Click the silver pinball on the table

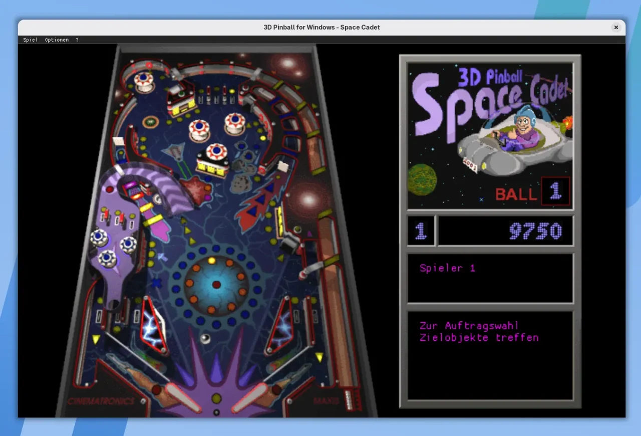pos(205,339)
